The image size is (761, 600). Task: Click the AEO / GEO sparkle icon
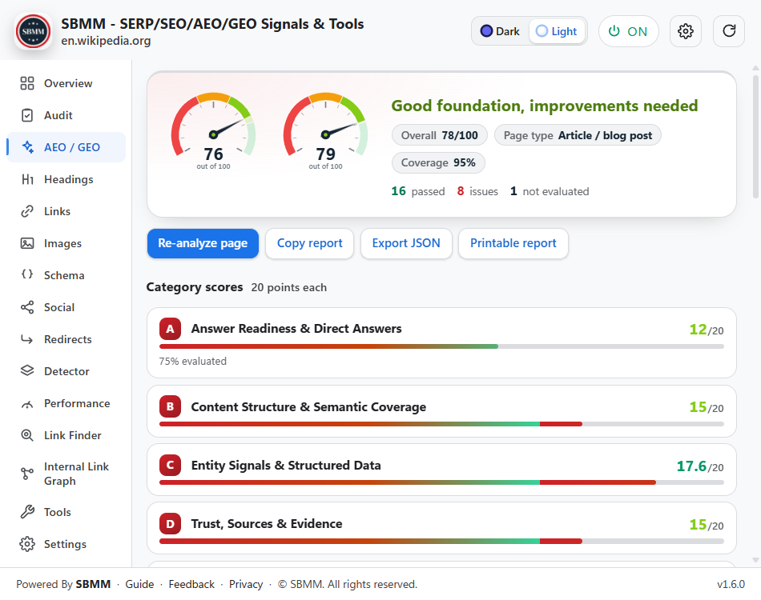point(28,147)
